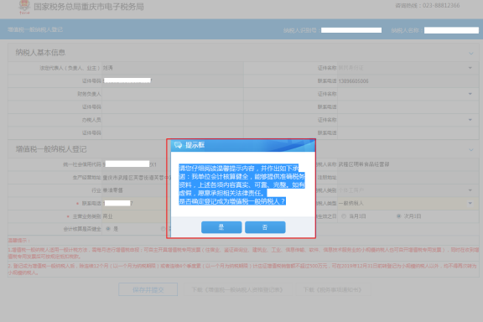Click the hotline number 023-88812366

click(441, 6)
